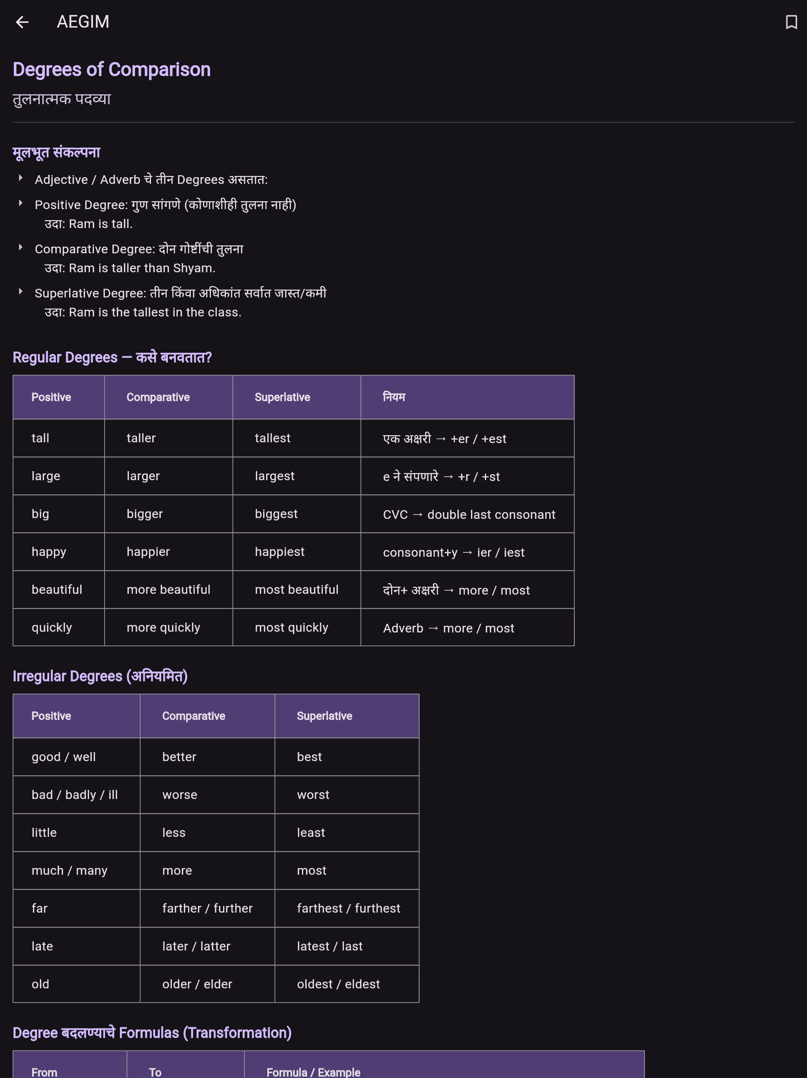
Task: Click the मूलभूत संकल्पना section heading
Action: pyautogui.click(x=56, y=153)
